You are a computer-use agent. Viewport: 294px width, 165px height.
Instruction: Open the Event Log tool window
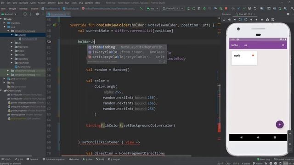[263, 159]
